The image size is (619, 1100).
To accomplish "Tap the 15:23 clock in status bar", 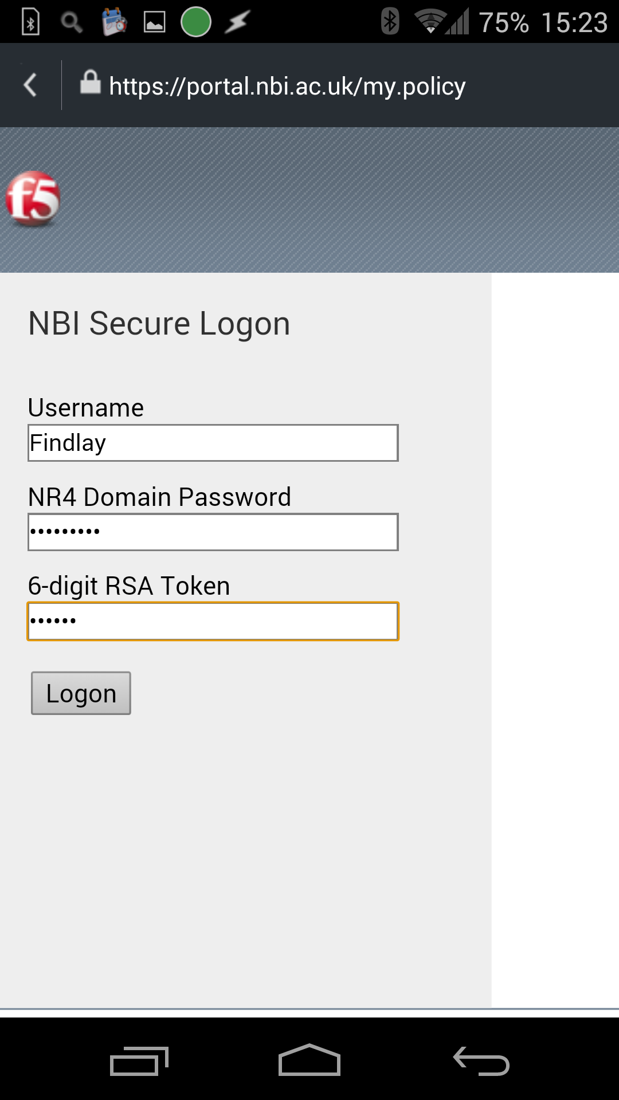I will tap(574, 23).
